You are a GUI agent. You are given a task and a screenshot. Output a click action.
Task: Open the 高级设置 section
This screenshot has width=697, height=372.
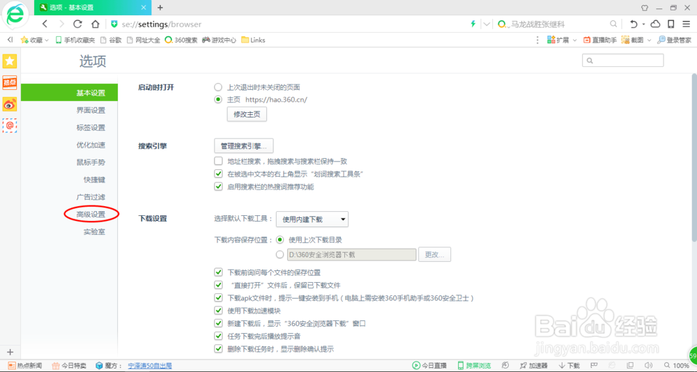[x=91, y=215]
